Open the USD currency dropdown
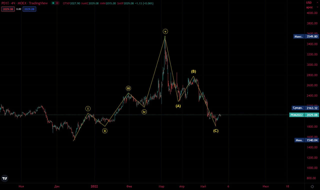320x190 pixels. (x=309, y=3)
